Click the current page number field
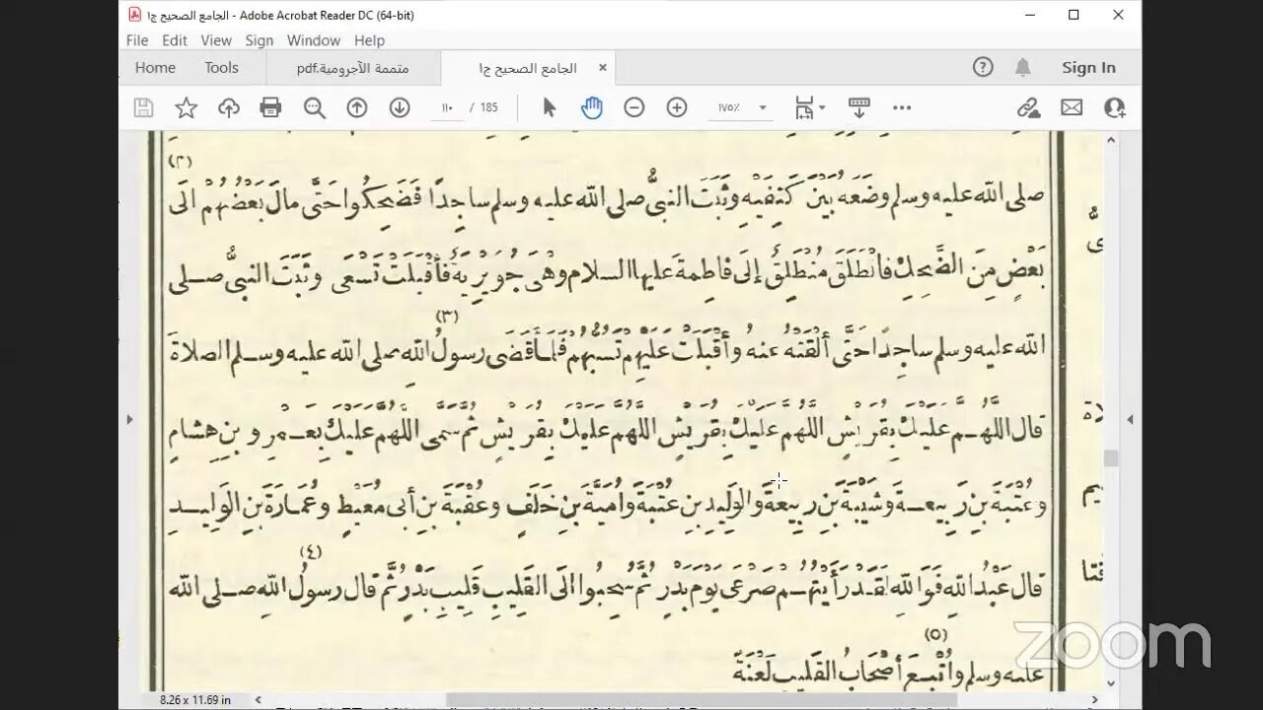This screenshot has height=710, width=1263. (447, 107)
